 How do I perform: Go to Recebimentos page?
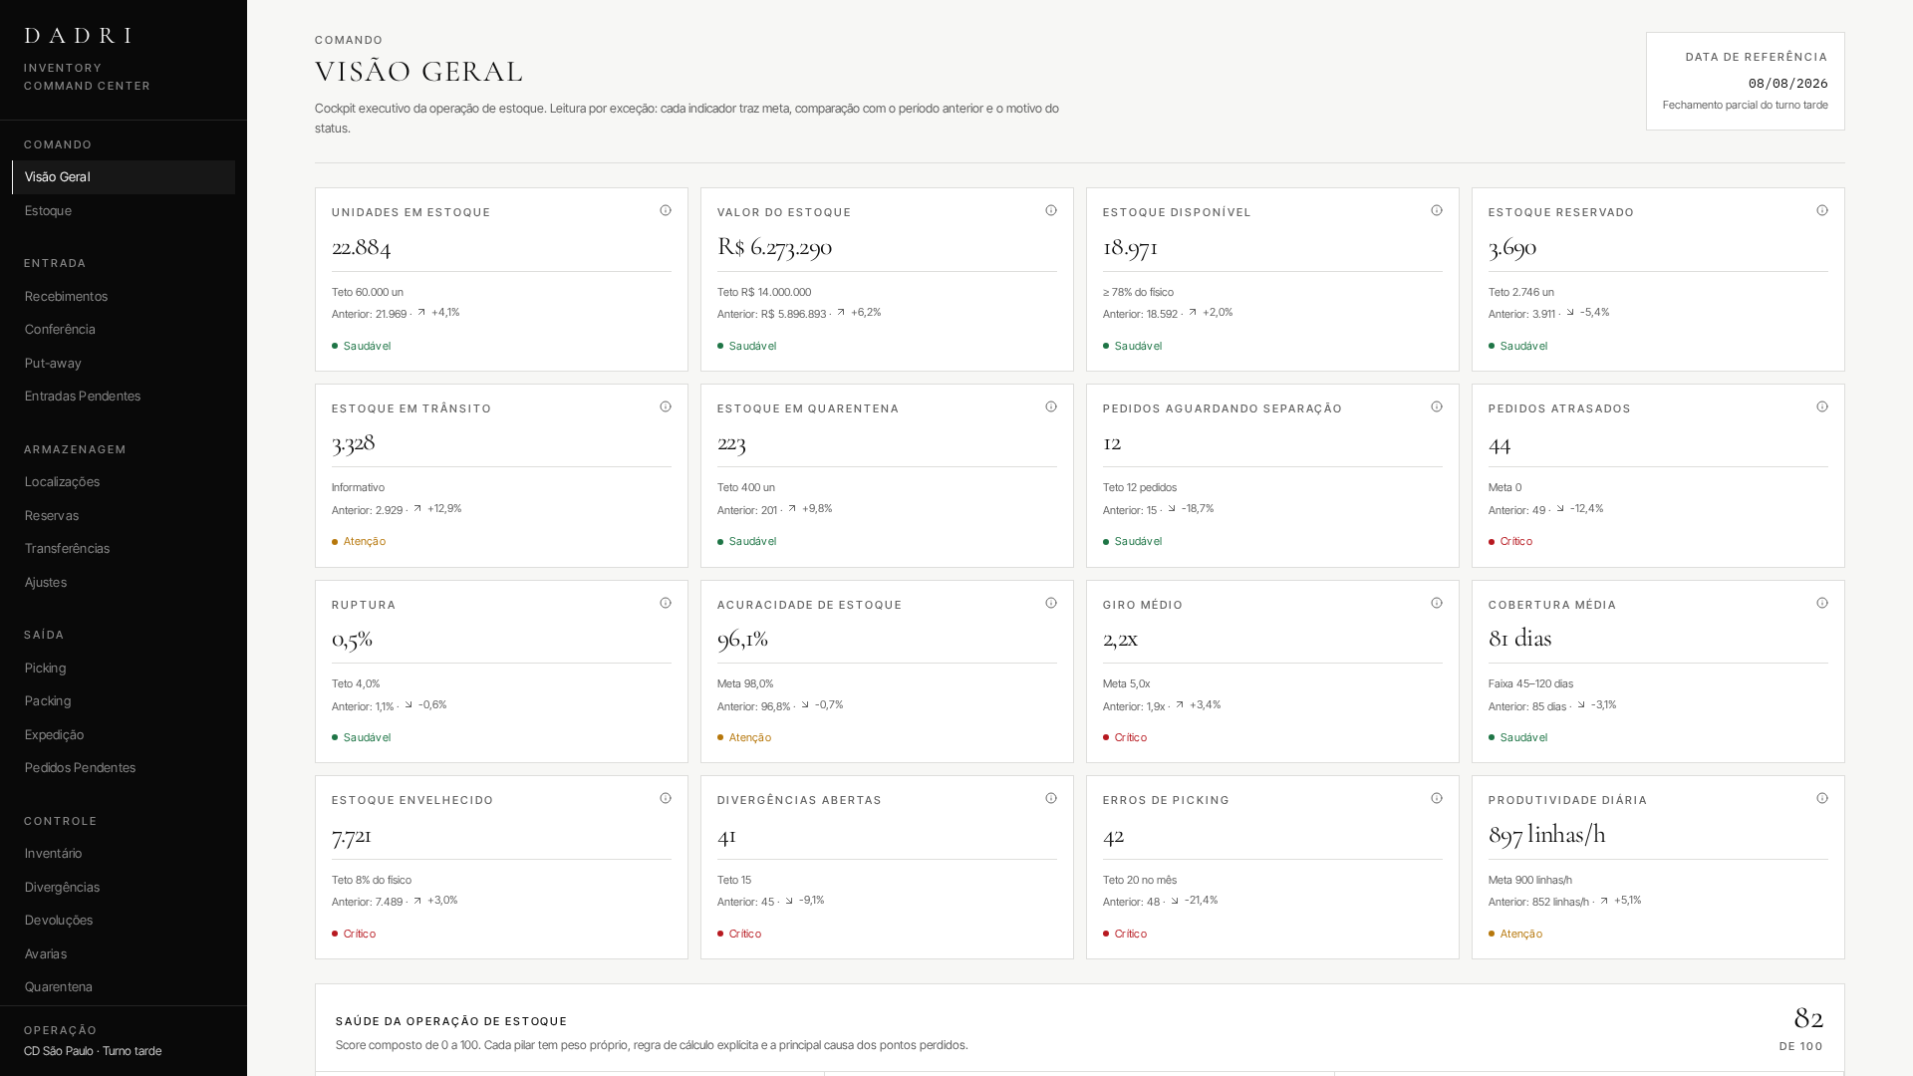pos(124,297)
